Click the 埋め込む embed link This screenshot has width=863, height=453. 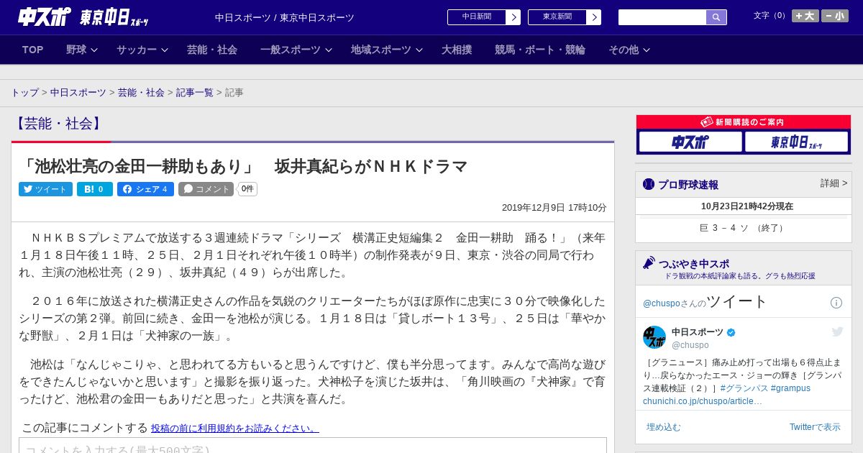click(x=663, y=427)
